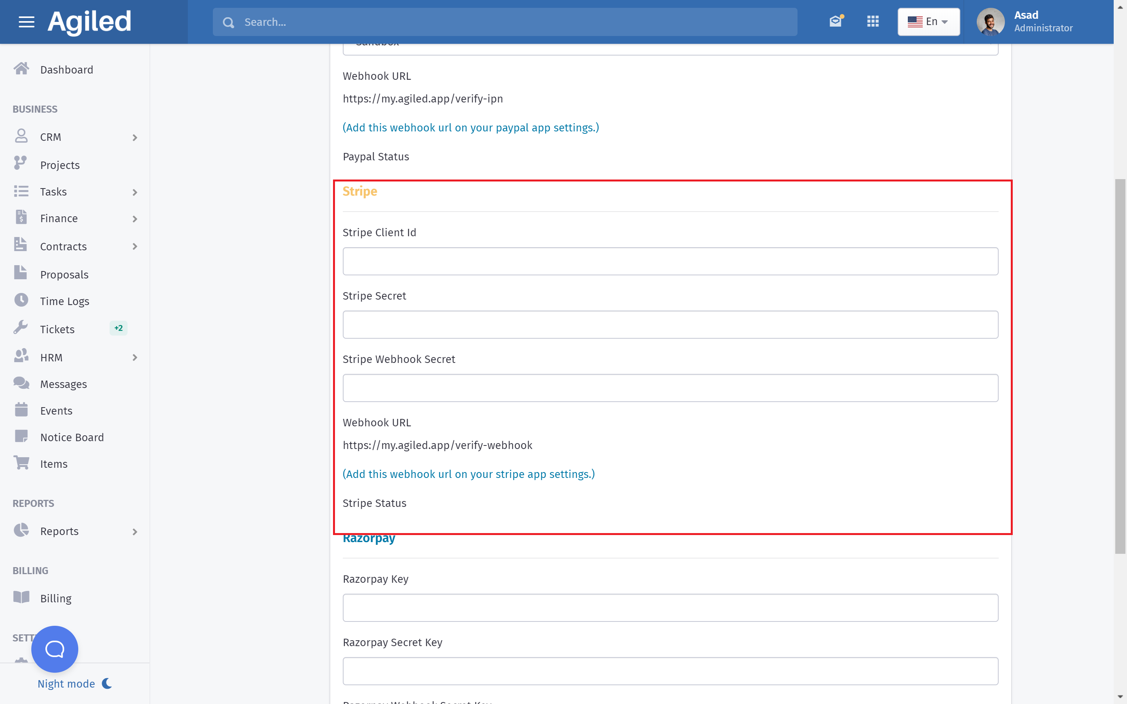Open the En language dropdown
Screen dimensions: 1127x704
pyautogui.click(x=928, y=22)
